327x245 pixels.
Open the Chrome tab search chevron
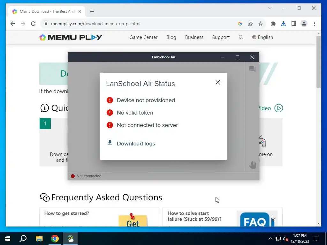(270, 8)
